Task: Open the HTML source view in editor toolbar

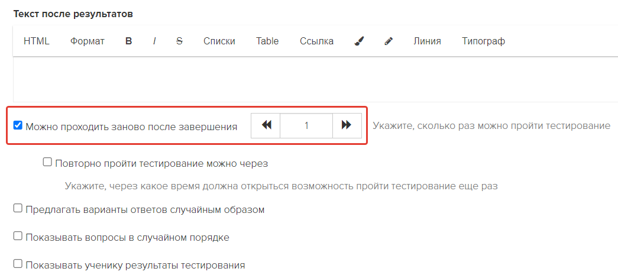Action: (37, 41)
